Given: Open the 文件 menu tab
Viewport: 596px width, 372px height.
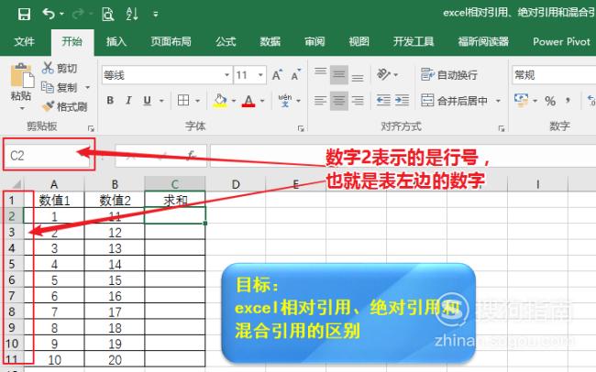Looking at the screenshot, I should (x=25, y=41).
